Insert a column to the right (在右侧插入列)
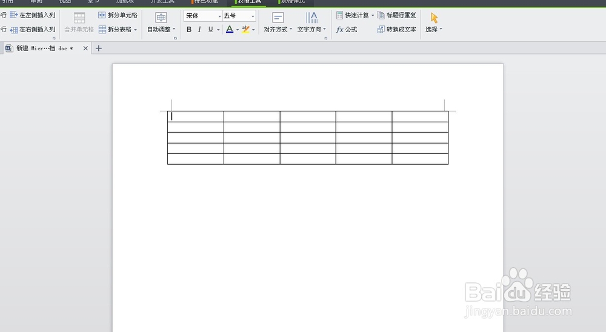This screenshot has width=606, height=332. [33, 29]
